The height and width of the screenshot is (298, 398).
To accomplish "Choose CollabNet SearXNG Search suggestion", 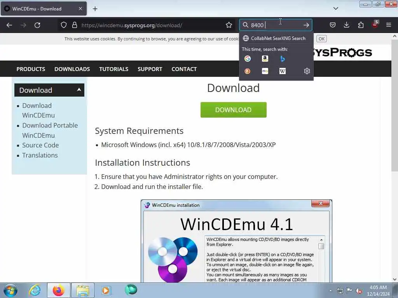I will tap(276, 38).
